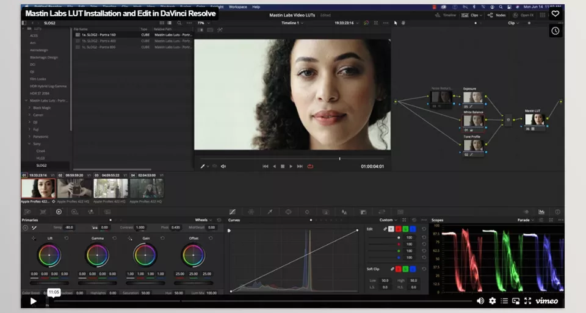Adjust the Gamma color wheel
This screenshot has width=586, height=313.
click(x=97, y=255)
